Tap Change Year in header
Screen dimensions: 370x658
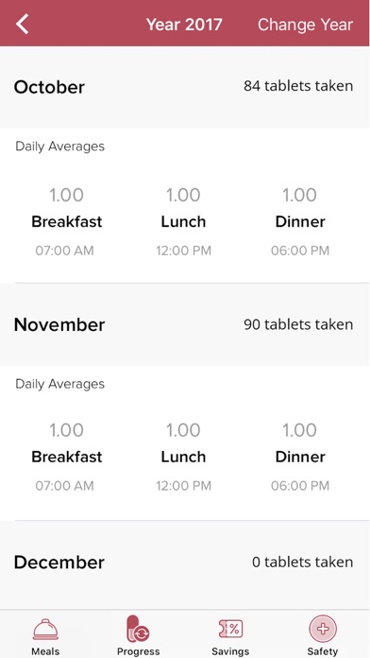305,25
